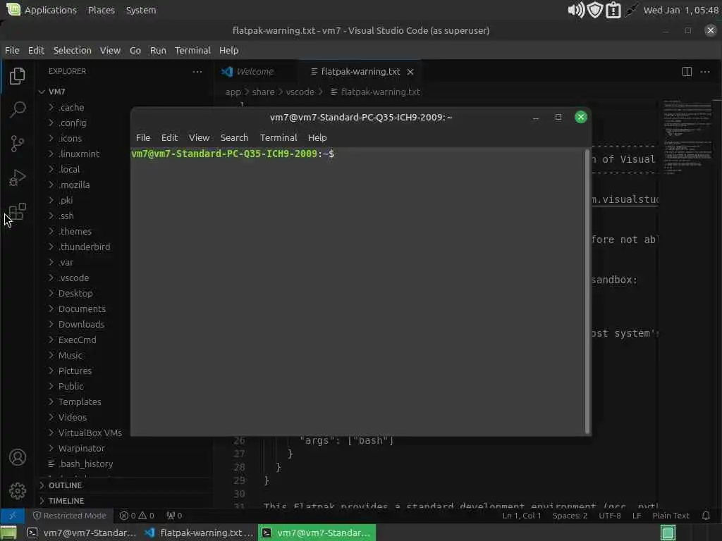
Task: Open the Linux Mint Applications menu logo
Action: coord(13,9)
